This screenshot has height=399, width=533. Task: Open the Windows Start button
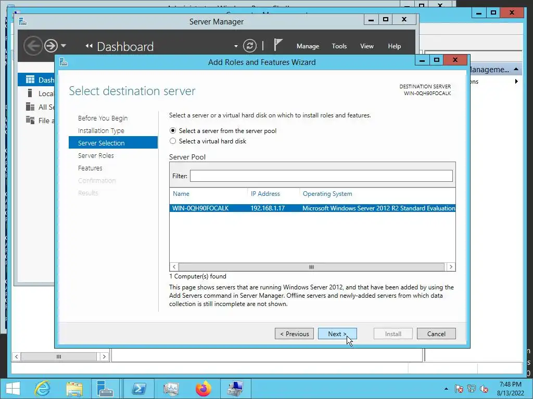point(13,389)
